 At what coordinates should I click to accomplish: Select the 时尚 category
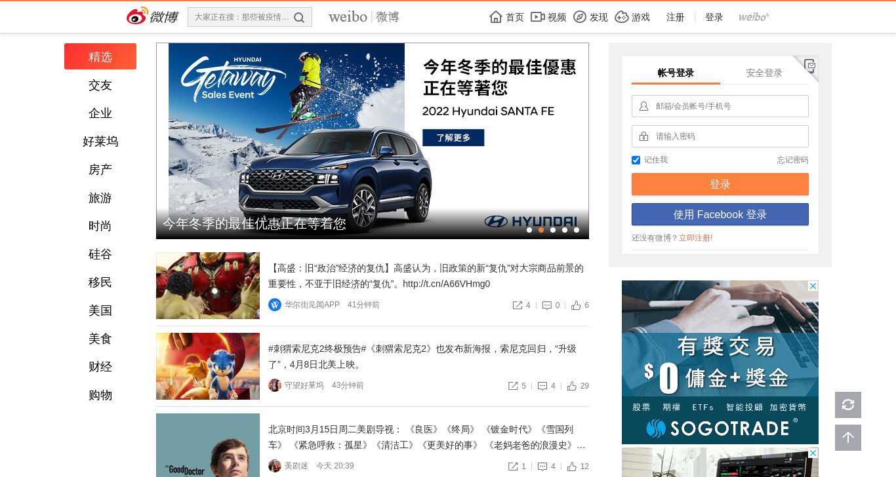(x=100, y=226)
